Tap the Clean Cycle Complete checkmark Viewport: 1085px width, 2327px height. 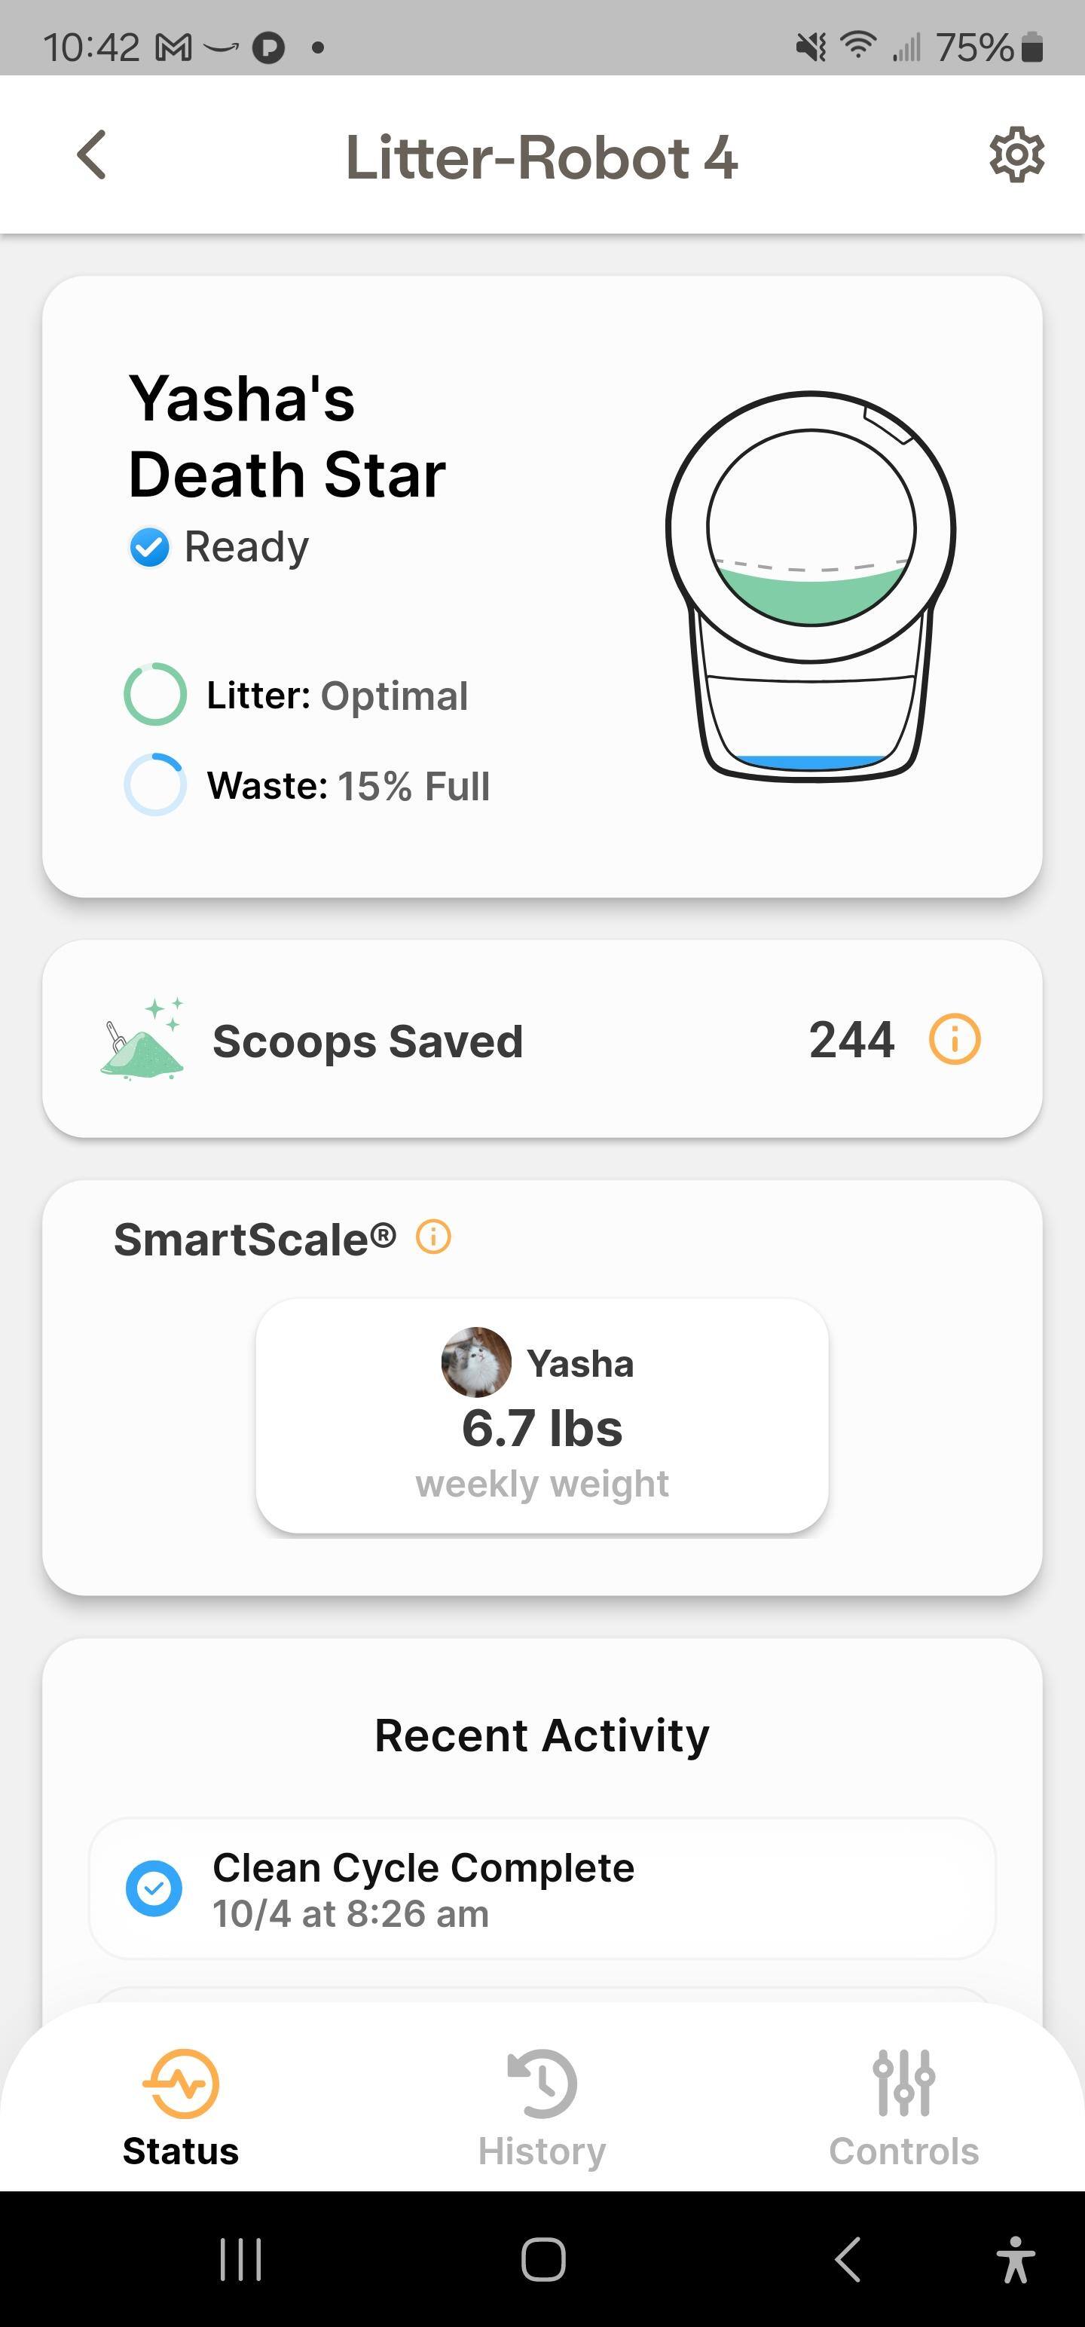pos(154,1887)
